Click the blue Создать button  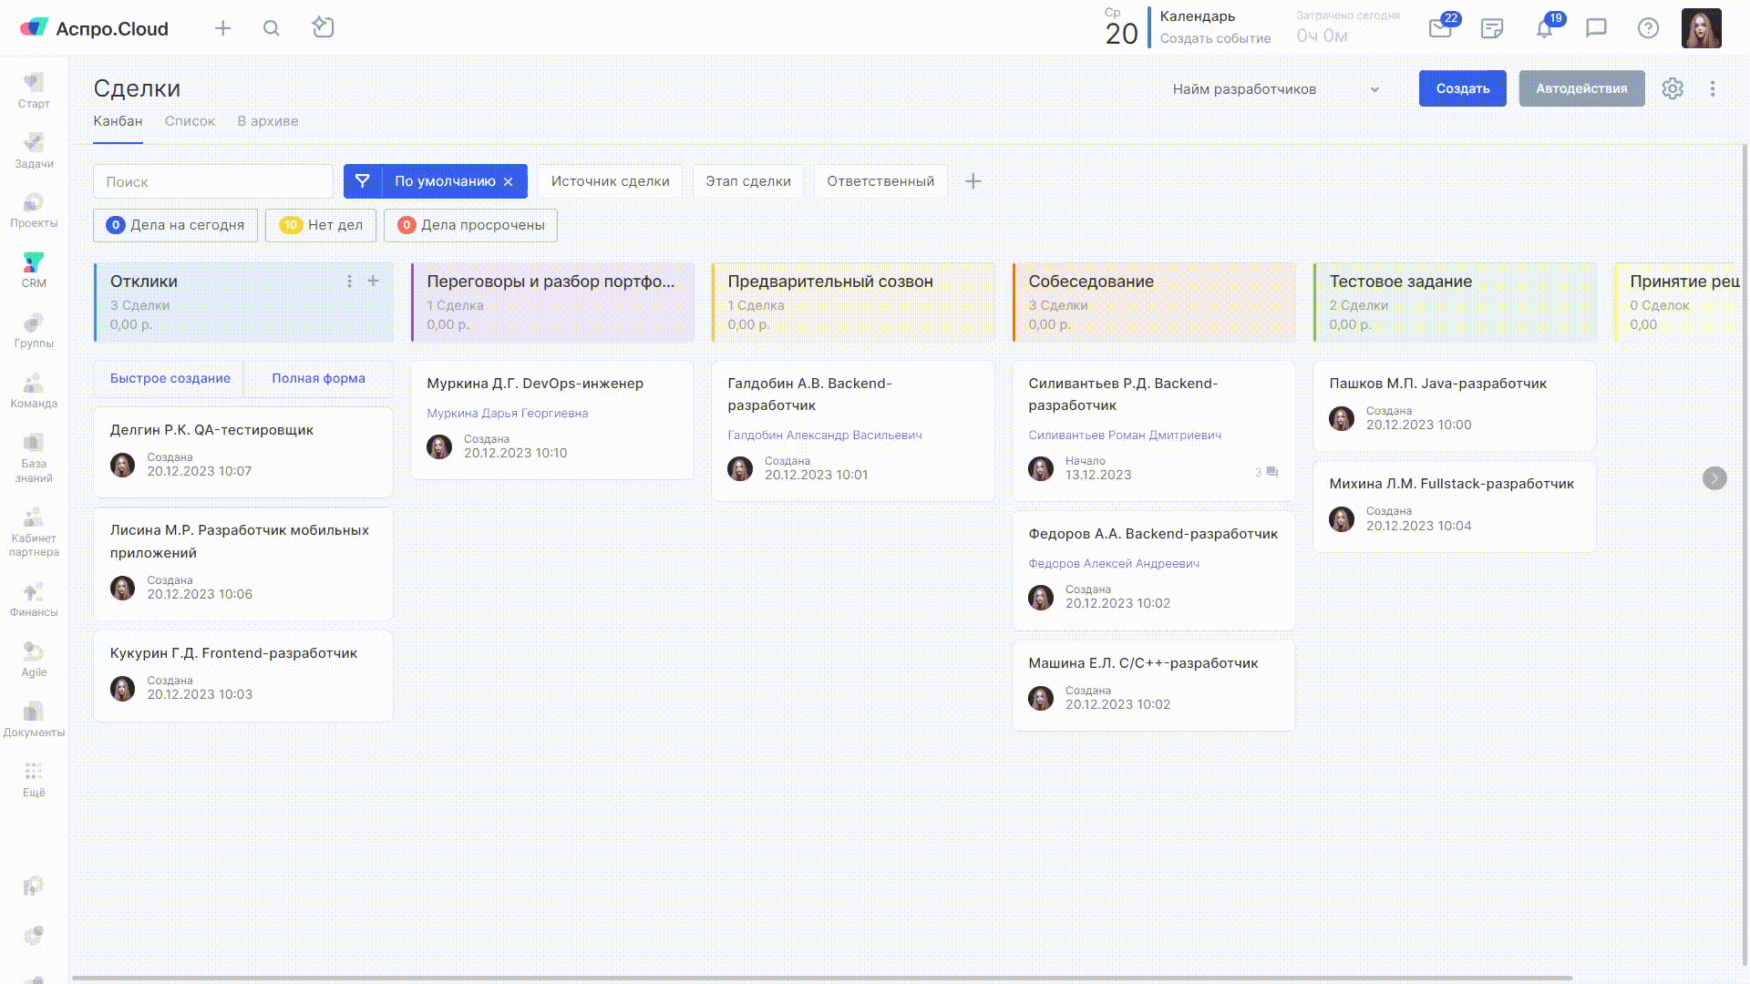[1462, 88]
